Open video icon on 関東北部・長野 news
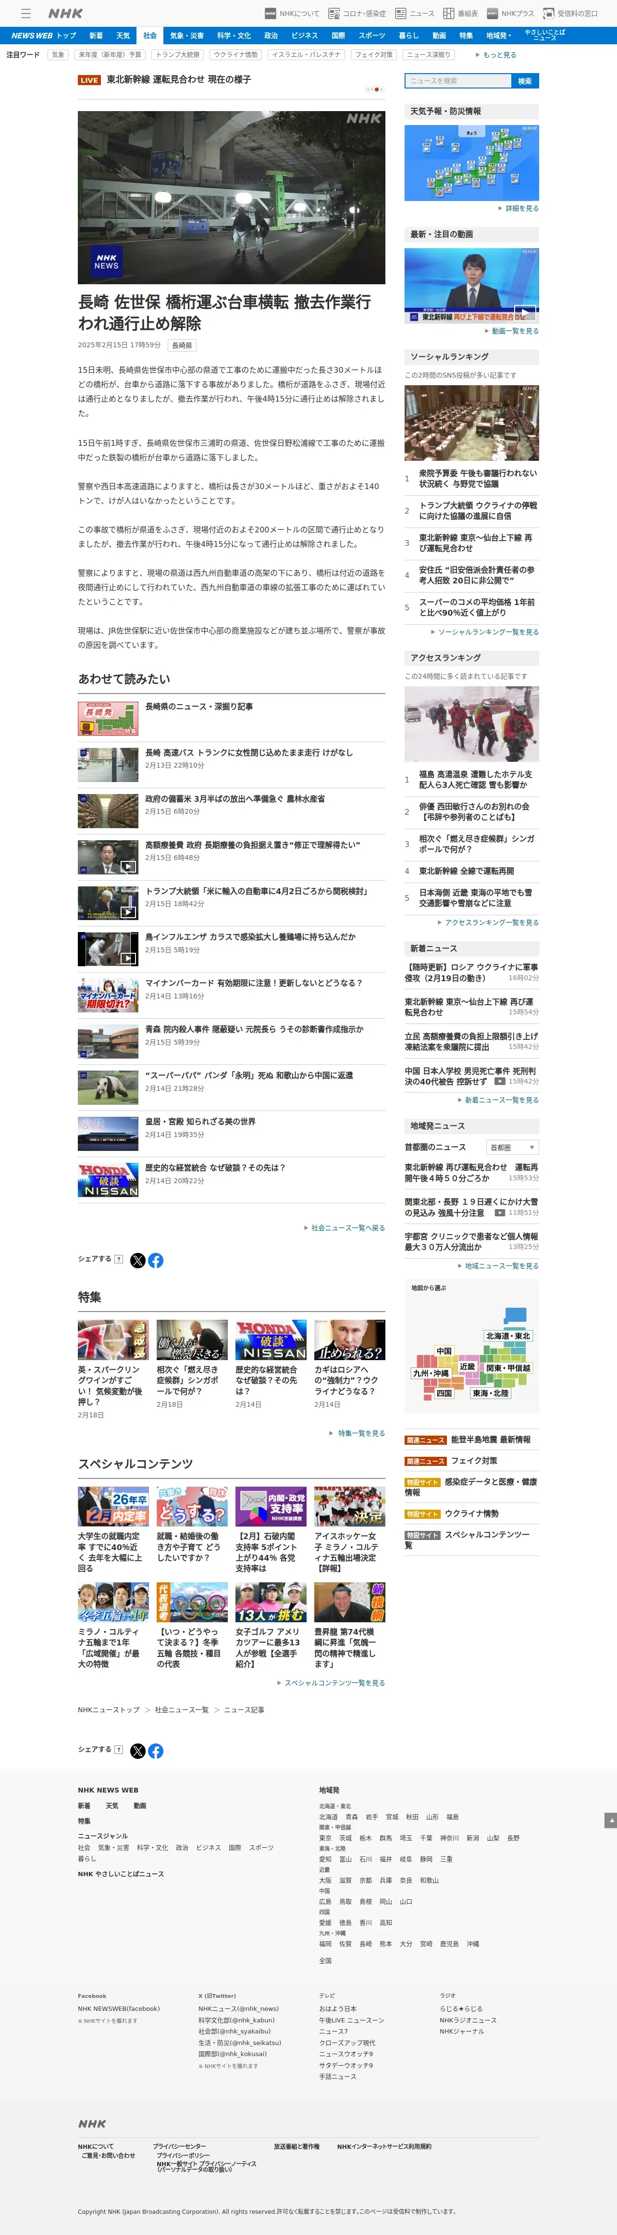The width and height of the screenshot is (617, 2235). [500, 1213]
